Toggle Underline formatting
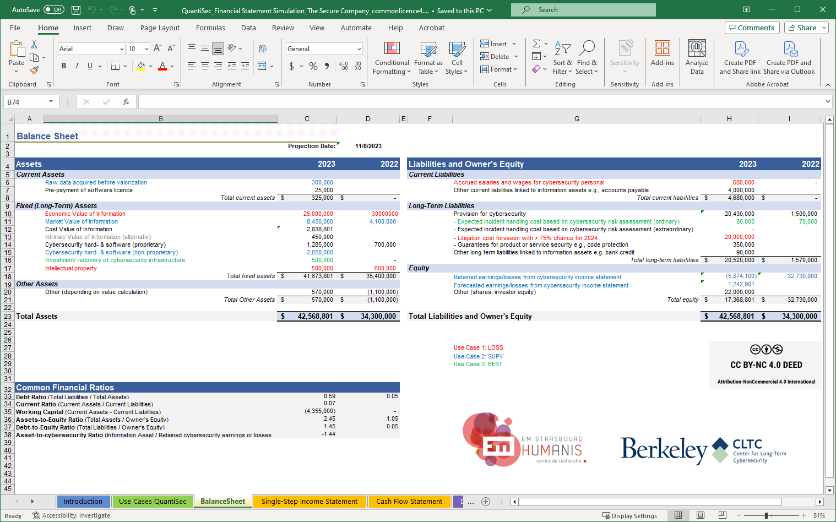Image resolution: width=836 pixels, height=522 pixels. tap(90, 66)
